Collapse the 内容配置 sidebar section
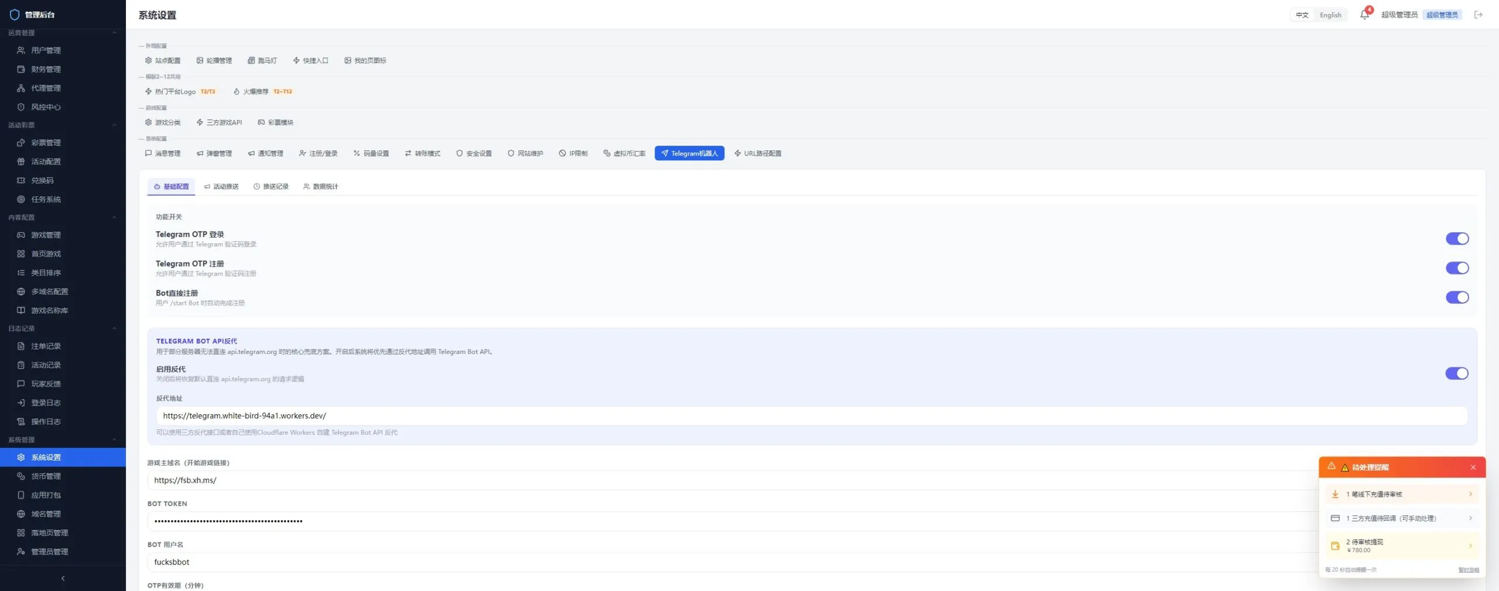 (x=114, y=218)
